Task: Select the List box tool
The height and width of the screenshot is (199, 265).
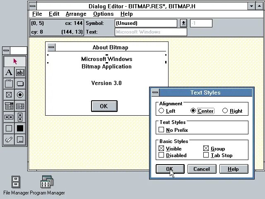Action: click(x=20, y=106)
